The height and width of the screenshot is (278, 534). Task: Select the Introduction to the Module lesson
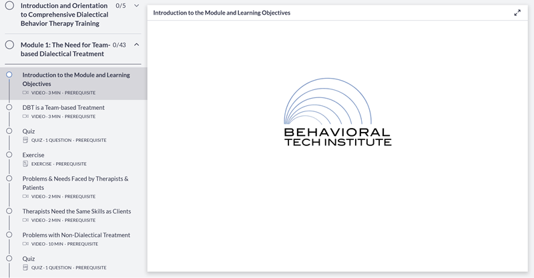click(x=75, y=79)
